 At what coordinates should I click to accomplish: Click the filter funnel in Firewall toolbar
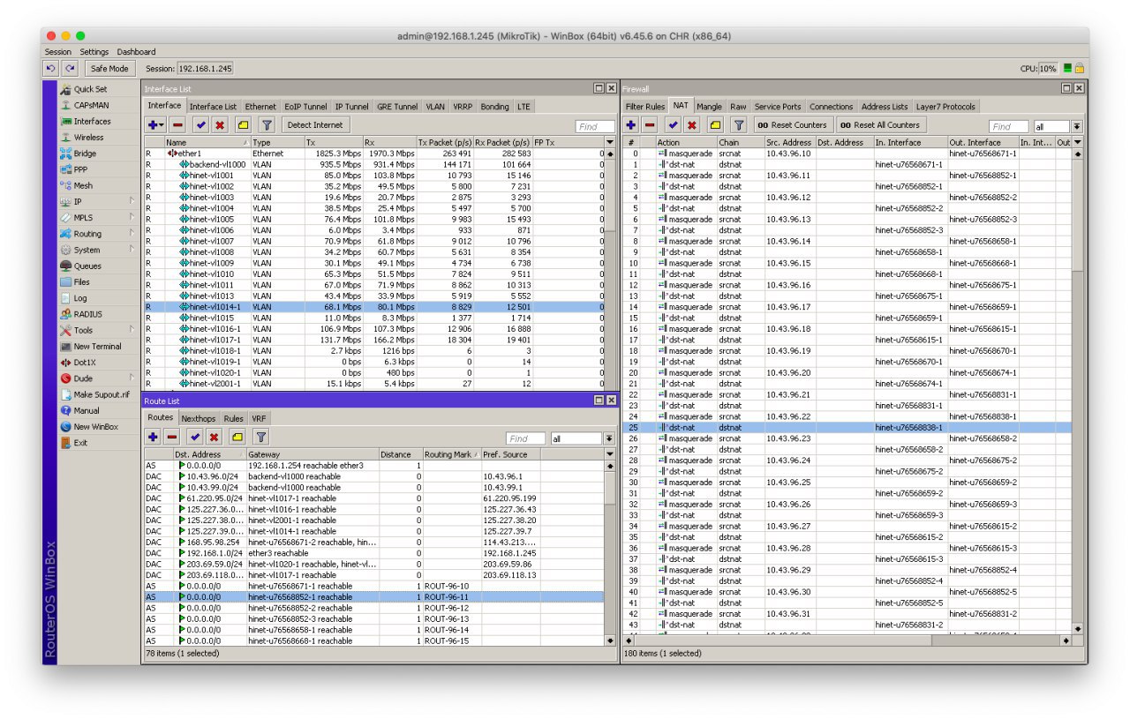(740, 125)
